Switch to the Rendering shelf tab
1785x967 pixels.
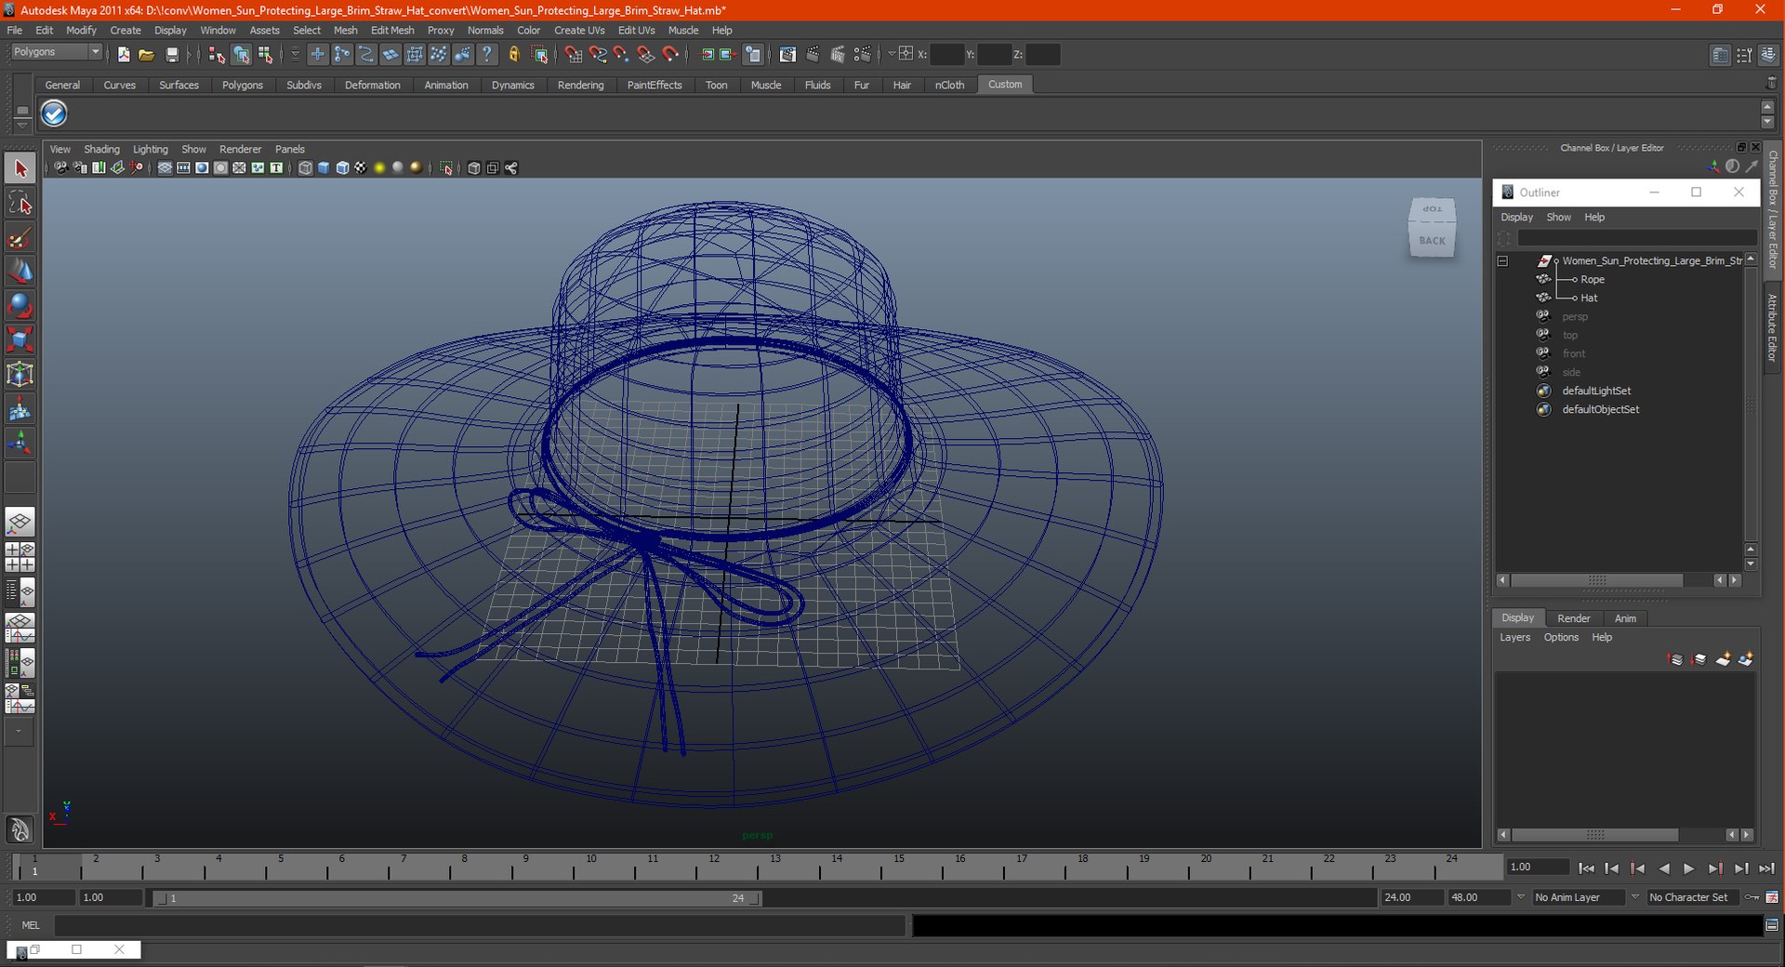(x=580, y=85)
